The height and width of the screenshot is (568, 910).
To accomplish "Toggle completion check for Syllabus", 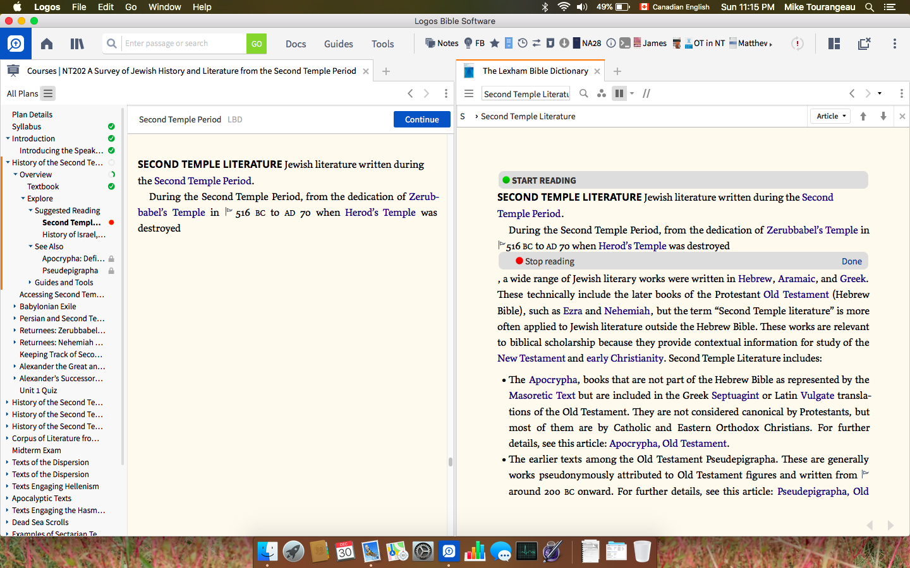I will click(111, 127).
